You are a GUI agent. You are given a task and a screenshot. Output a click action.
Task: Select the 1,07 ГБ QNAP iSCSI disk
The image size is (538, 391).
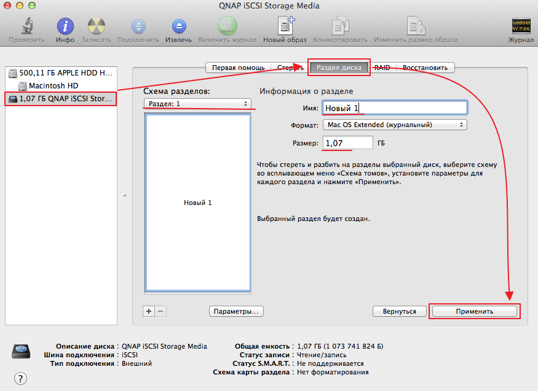click(x=61, y=99)
